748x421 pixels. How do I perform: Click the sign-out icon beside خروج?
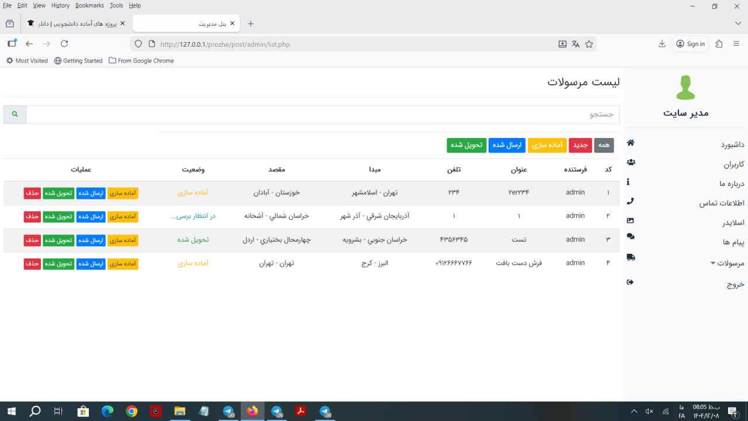tap(630, 282)
